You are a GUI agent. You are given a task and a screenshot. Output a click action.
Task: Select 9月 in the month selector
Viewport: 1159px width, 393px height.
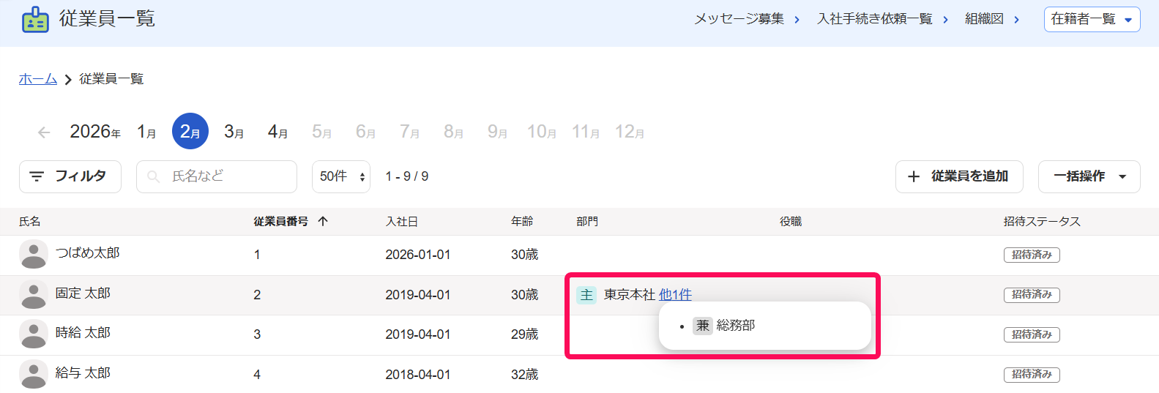[498, 132]
